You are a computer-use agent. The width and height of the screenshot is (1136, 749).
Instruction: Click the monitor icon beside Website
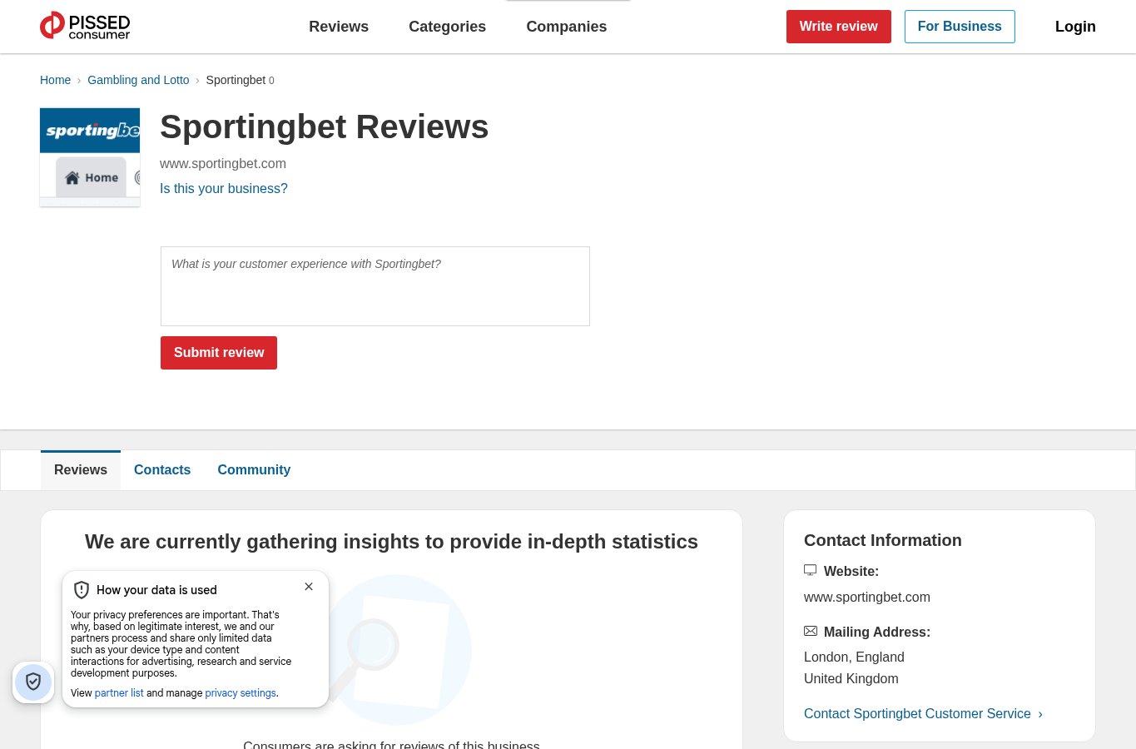click(811, 570)
